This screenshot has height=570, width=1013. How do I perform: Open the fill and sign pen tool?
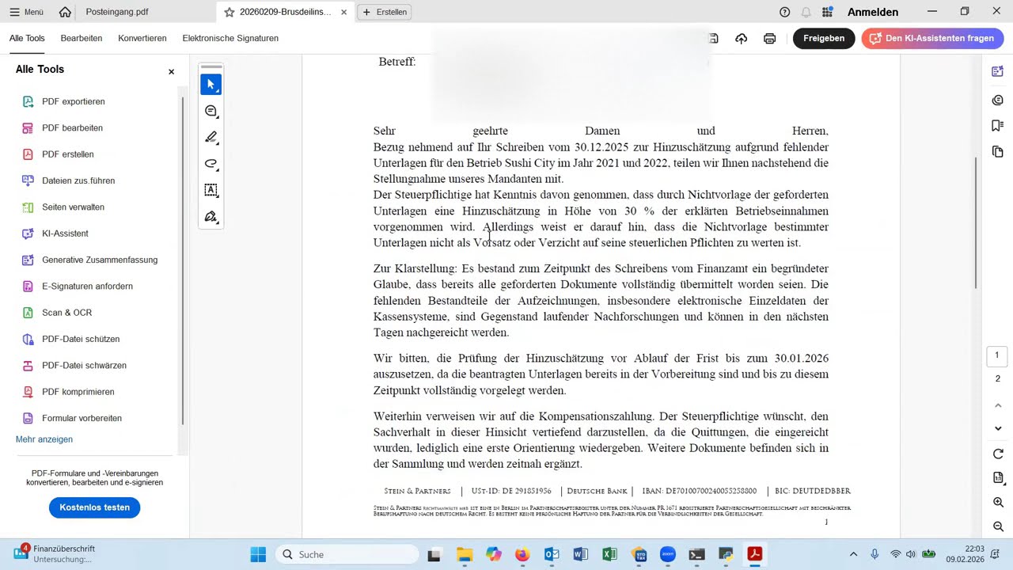tap(211, 217)
